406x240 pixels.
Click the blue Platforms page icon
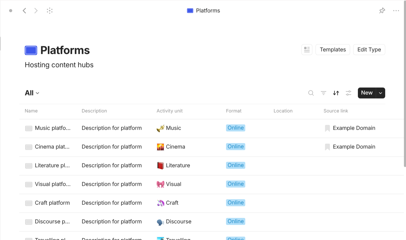31,50
